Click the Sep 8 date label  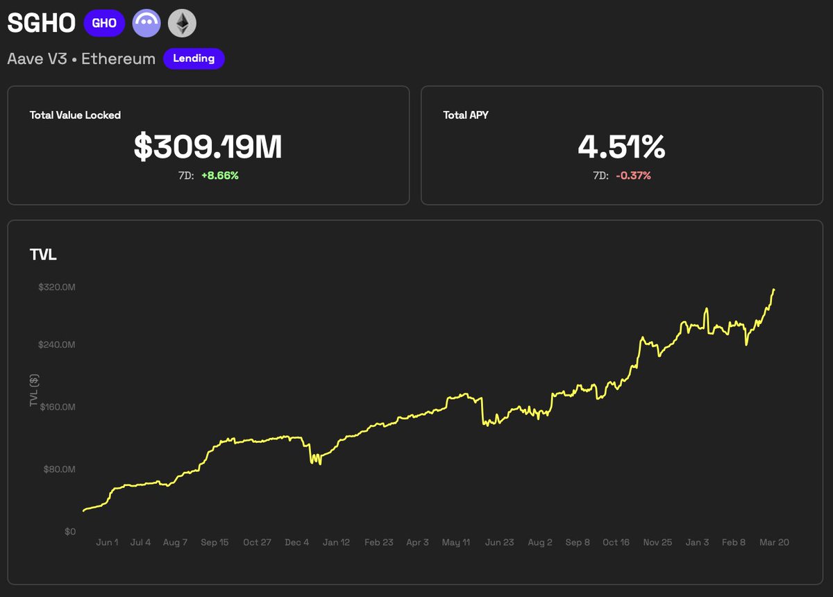(x=577, y=542)
